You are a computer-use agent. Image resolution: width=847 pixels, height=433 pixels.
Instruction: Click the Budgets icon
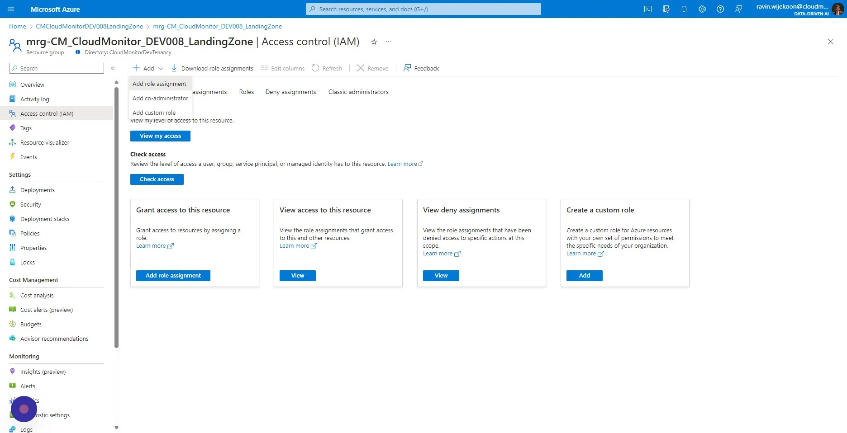point(13,324)
